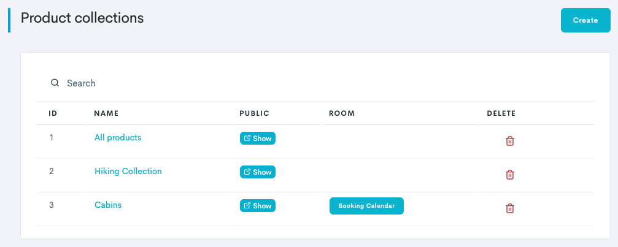This screenshot has height=247, width=618.
Task: Open the Cabins collection link
Action: click(108, 205)
